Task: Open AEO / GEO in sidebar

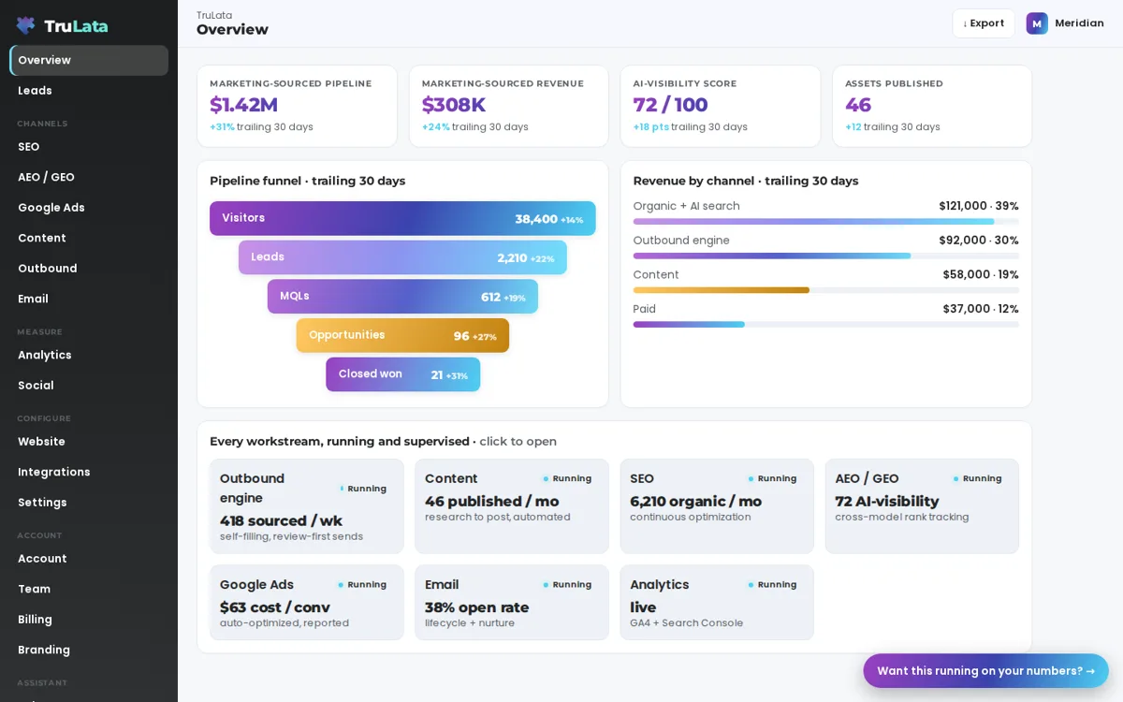Action: point(89,177)
